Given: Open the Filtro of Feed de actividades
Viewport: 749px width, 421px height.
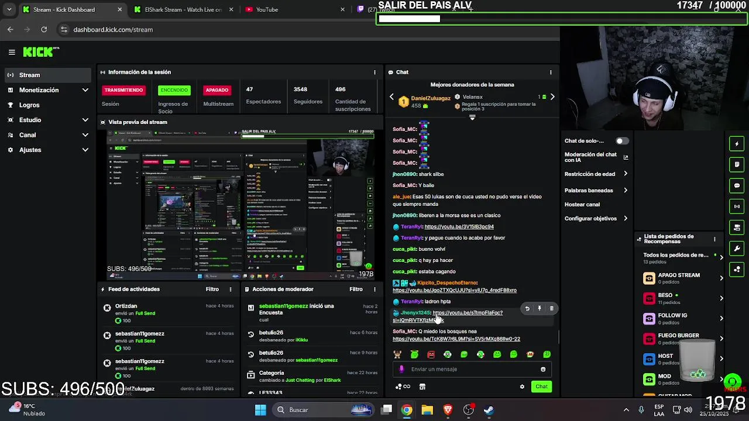Looking at the screenshot, I should click(x=212, y=289).
